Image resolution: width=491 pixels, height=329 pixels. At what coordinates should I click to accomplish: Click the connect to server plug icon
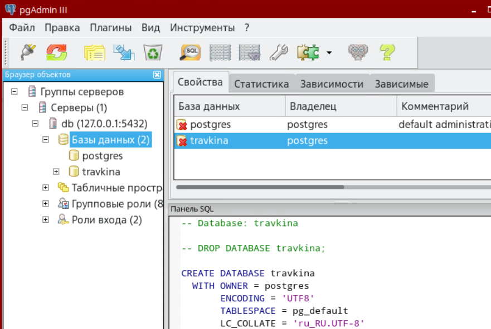pos(28,52)
